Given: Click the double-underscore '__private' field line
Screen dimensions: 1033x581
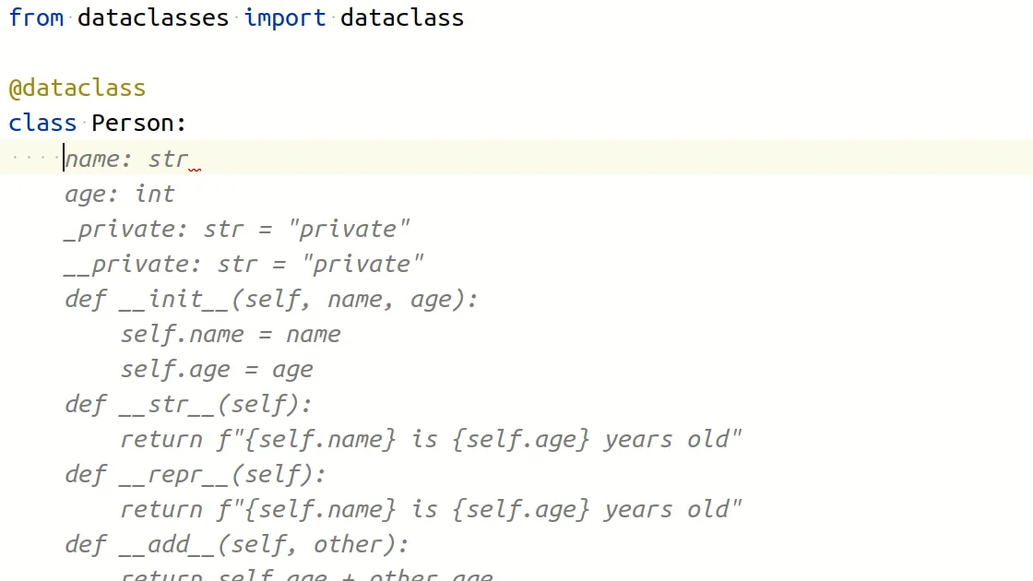Looking at the screenshot, I should pyautogui.click(x=243, y=264).
